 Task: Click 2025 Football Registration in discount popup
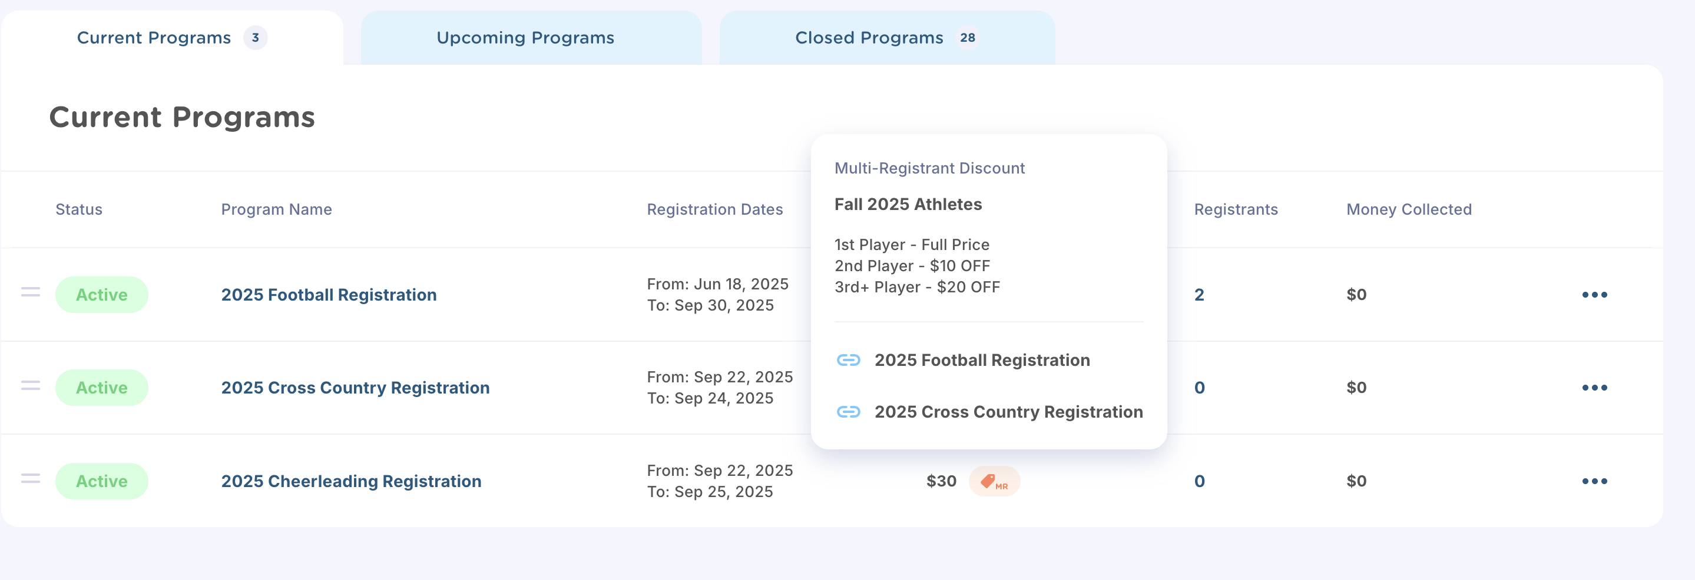982,360
